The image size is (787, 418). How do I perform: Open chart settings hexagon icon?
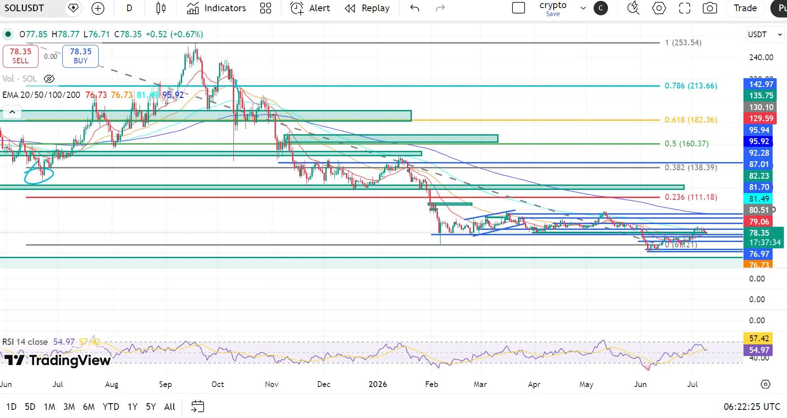[x=659, y=8]
